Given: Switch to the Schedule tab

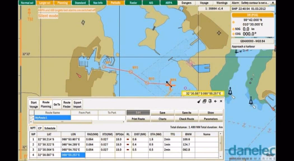Looking at the screenshot, I should (x=49, y=128).
